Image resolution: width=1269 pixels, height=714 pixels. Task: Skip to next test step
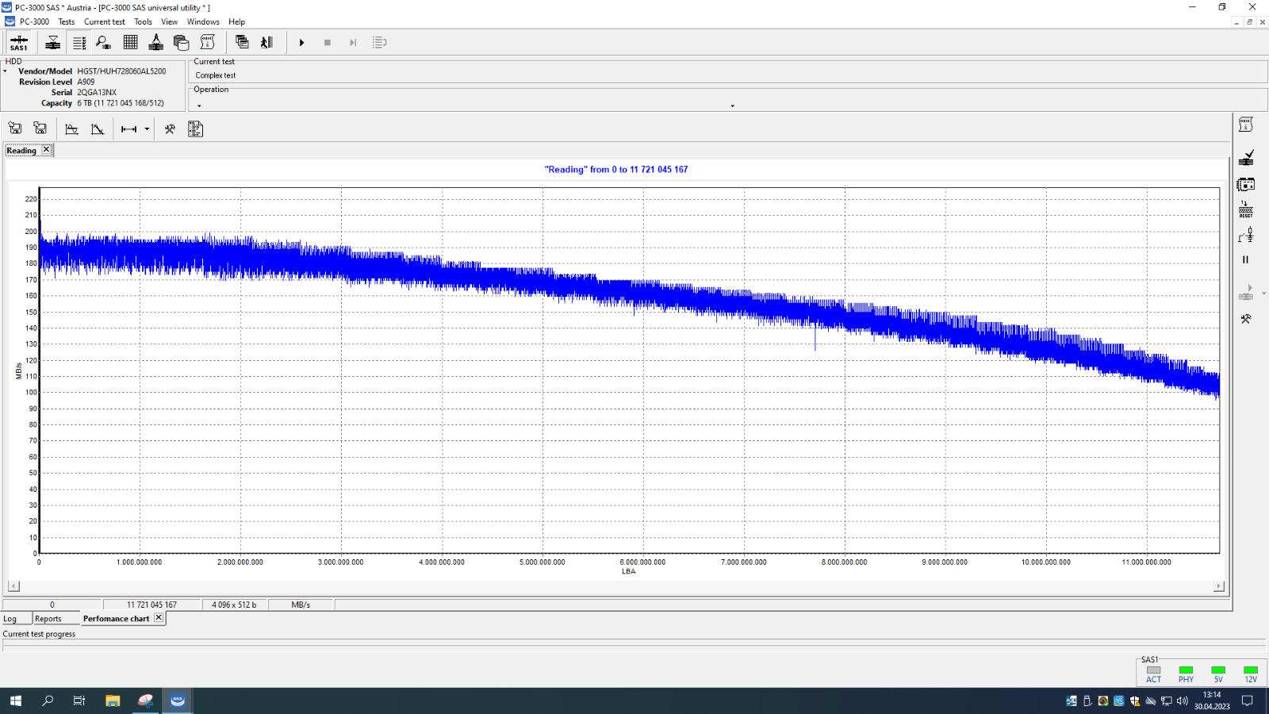coord(353,43)
